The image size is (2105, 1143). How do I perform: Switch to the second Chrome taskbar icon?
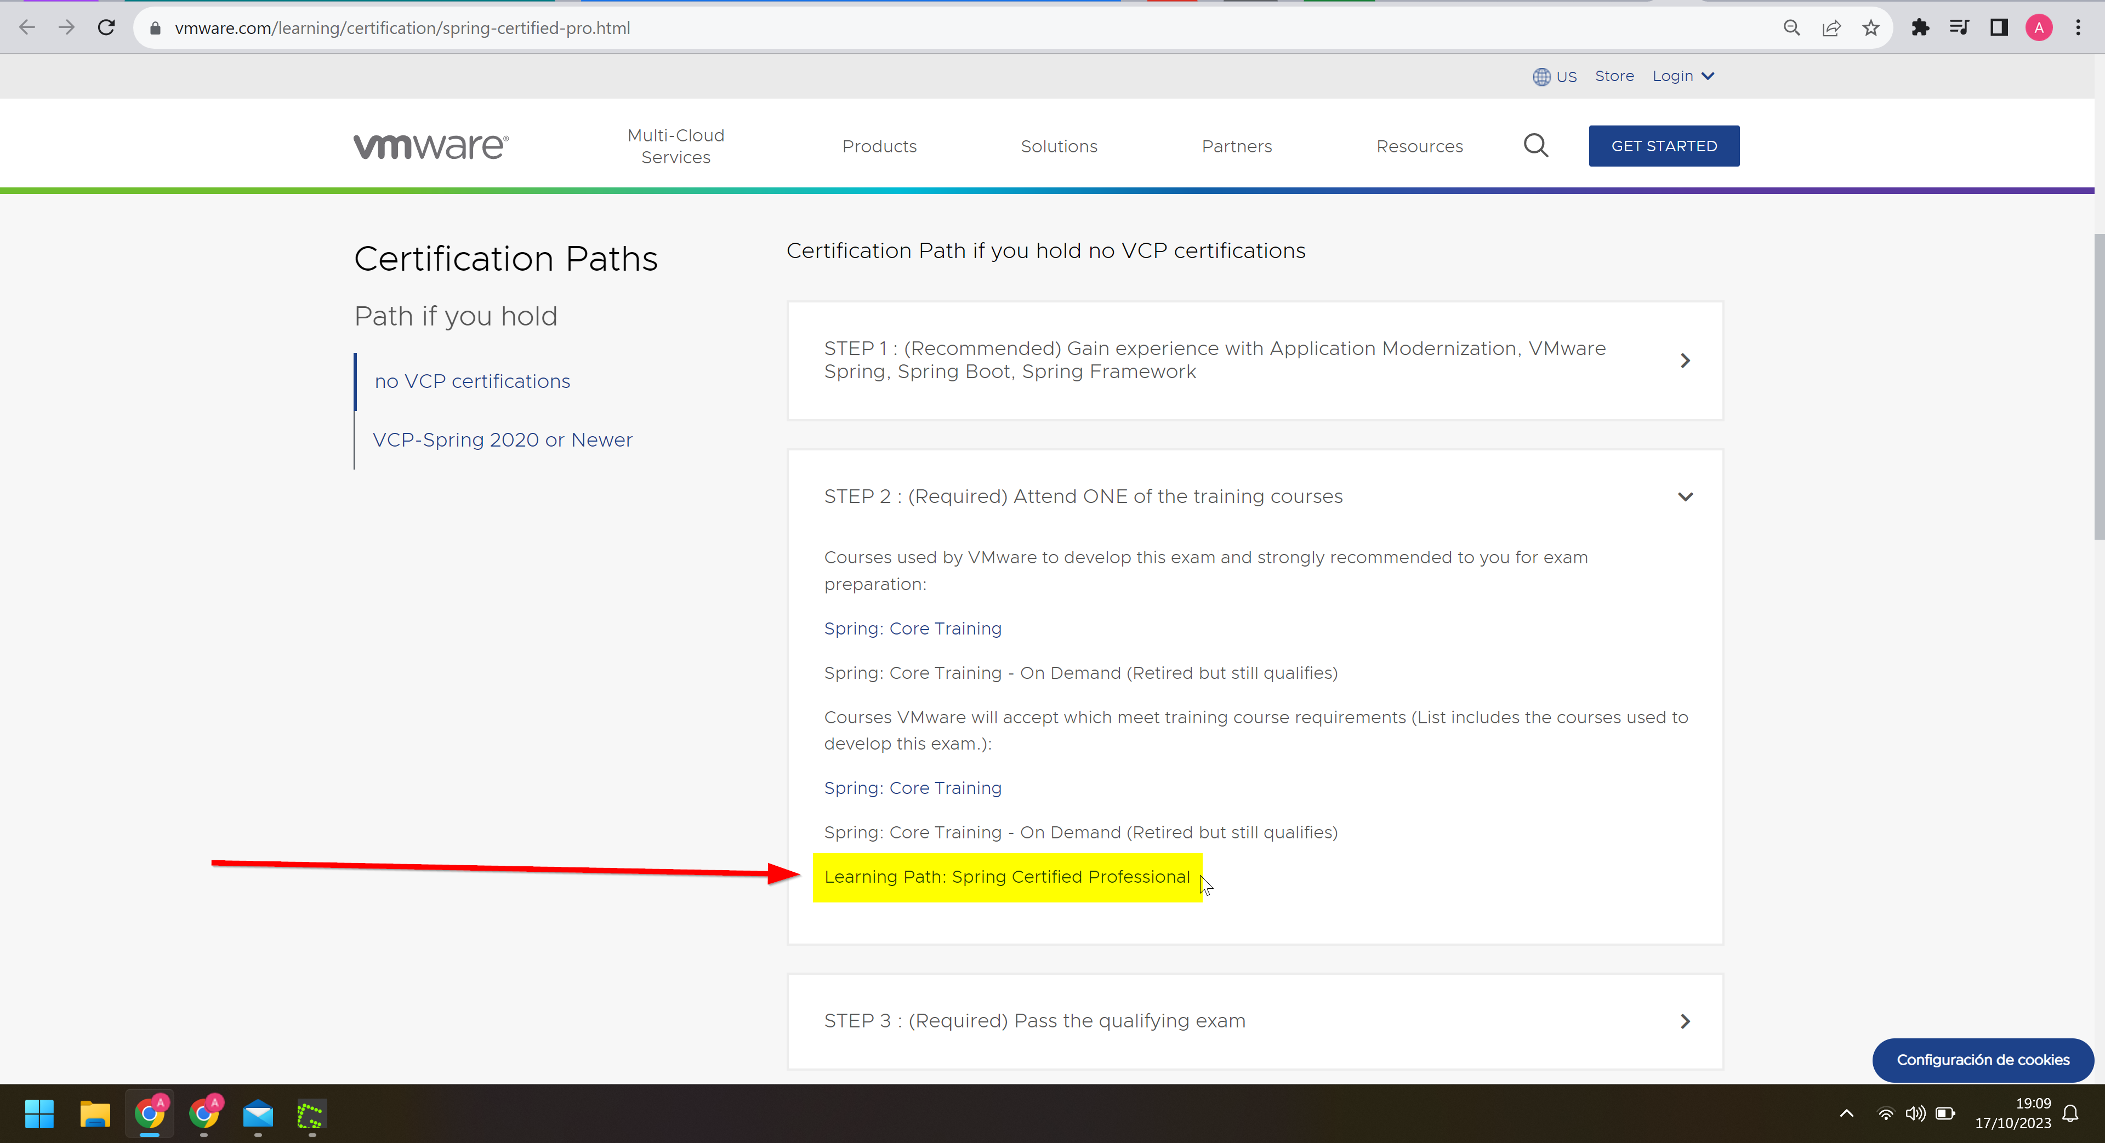(204, 1113)
